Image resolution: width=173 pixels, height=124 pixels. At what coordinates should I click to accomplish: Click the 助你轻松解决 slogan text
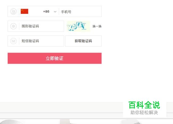(x=144, y=113)
